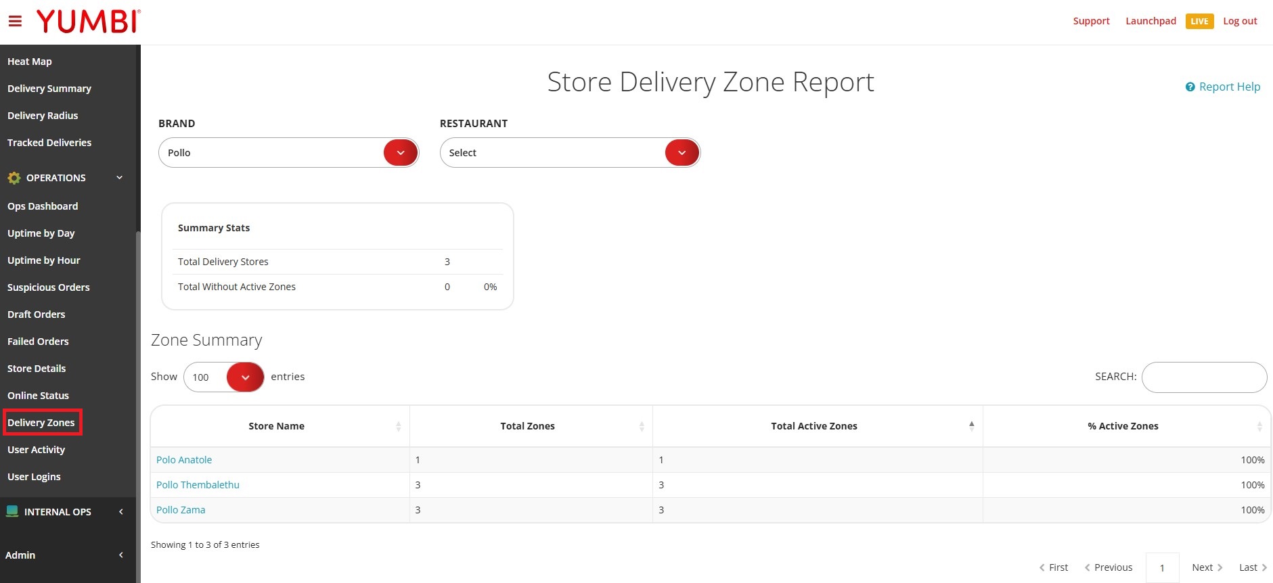Click the Support link
Viewport: 1273px width, 583px height.
1091,21
